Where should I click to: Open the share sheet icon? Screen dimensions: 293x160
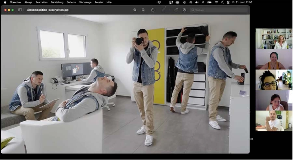tap(153, 10)
